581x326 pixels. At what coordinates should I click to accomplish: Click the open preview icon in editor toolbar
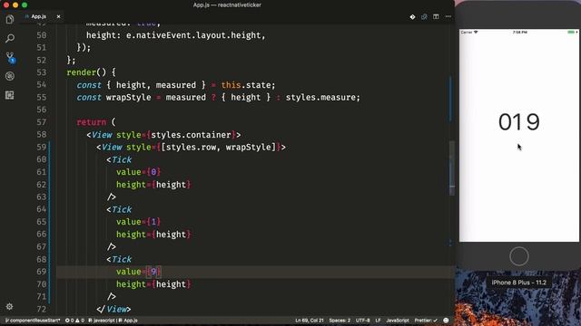424,16
